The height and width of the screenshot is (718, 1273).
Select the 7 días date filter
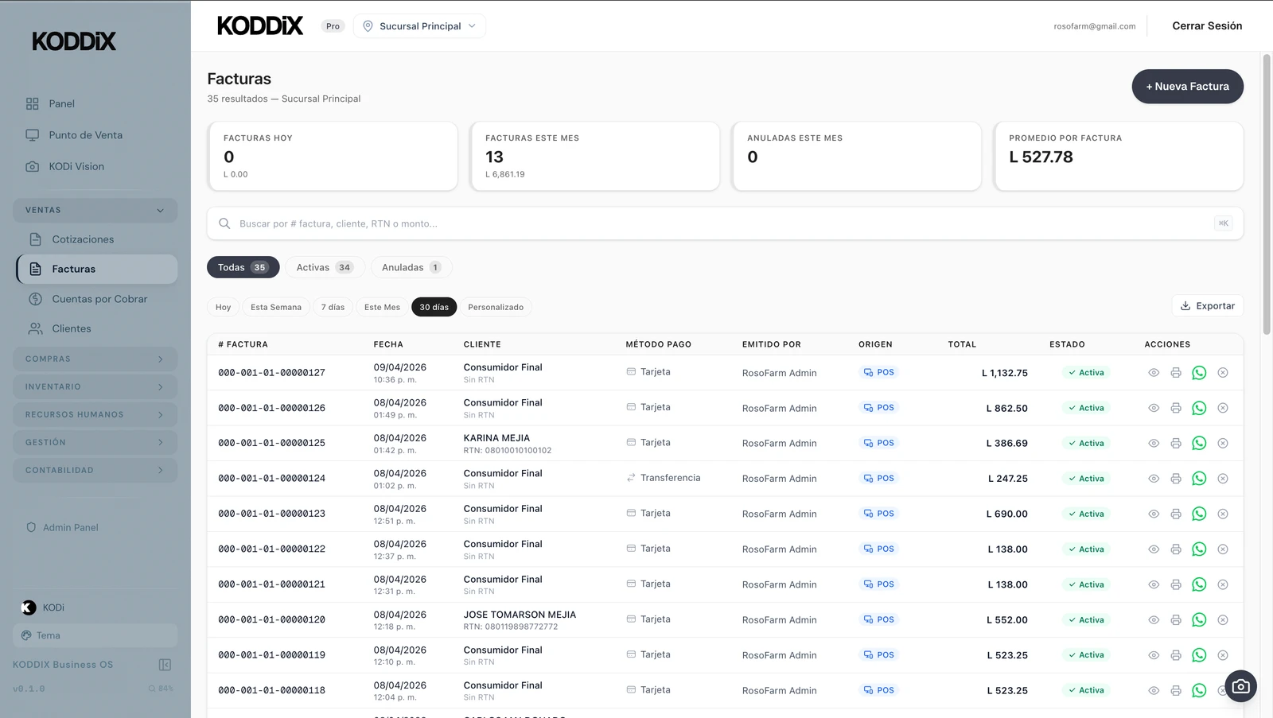[333, 307]
